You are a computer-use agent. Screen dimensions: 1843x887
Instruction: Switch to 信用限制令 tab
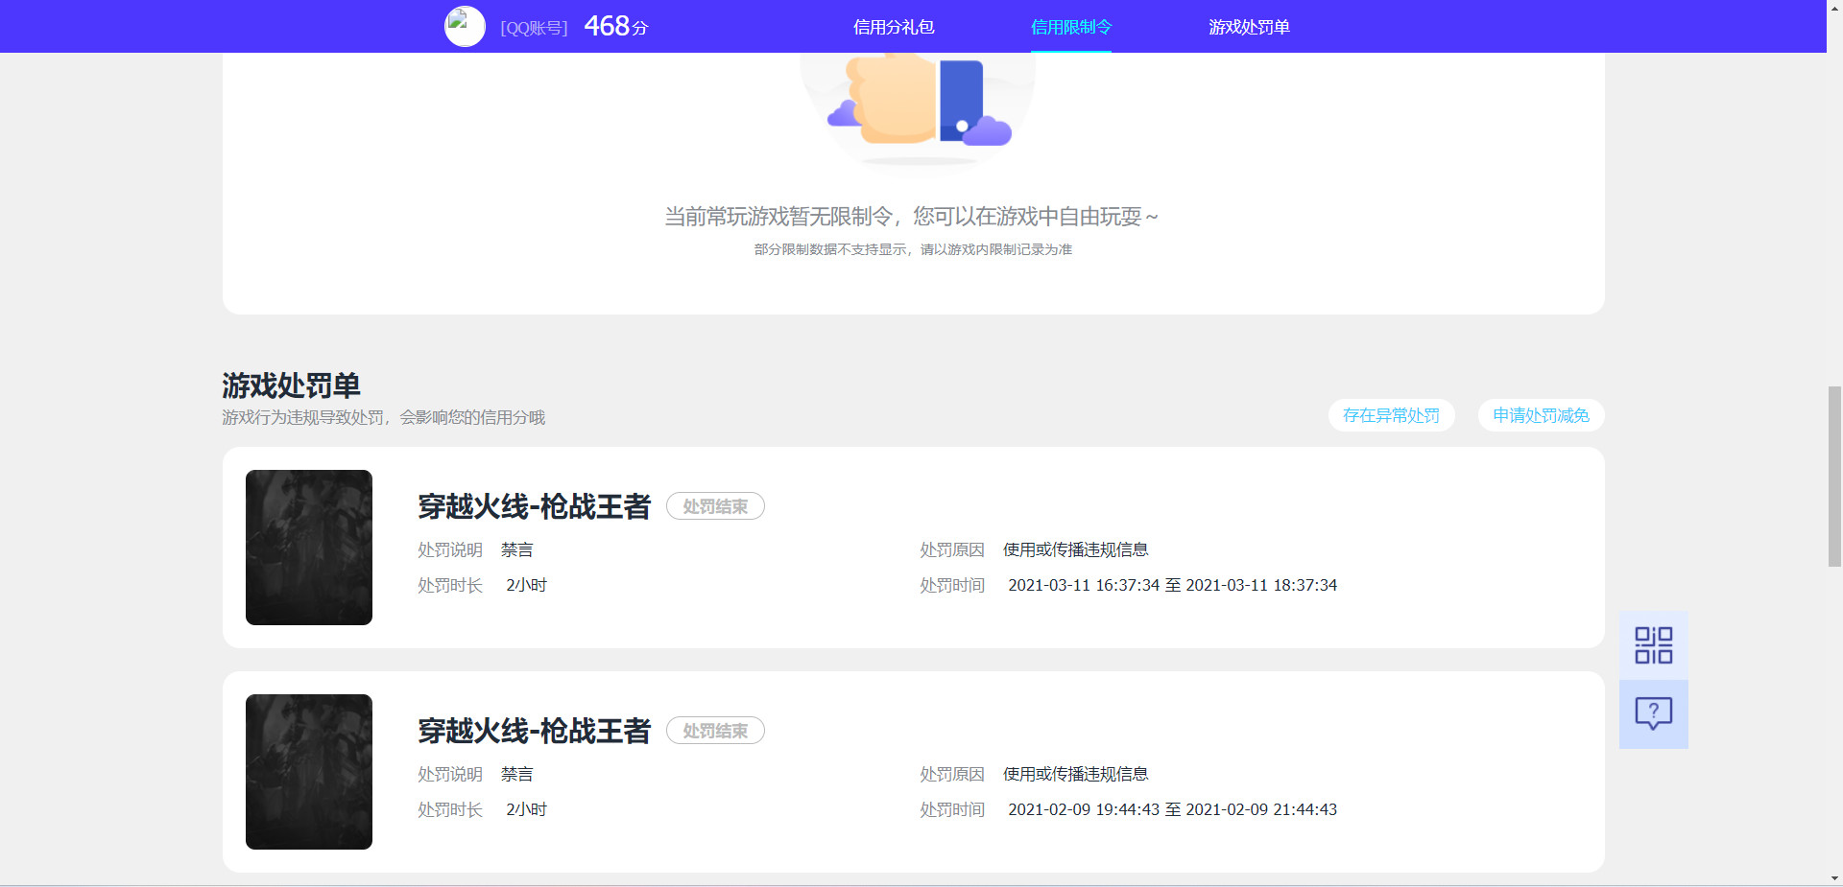pos(1071,27)
